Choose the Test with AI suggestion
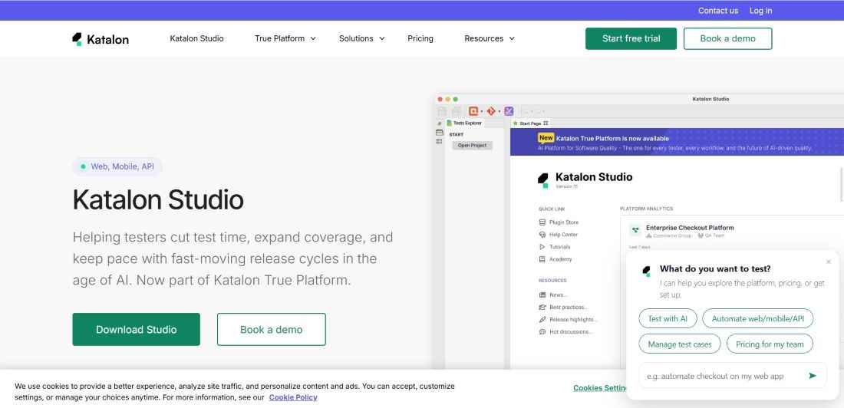 (x=668, y=318)
